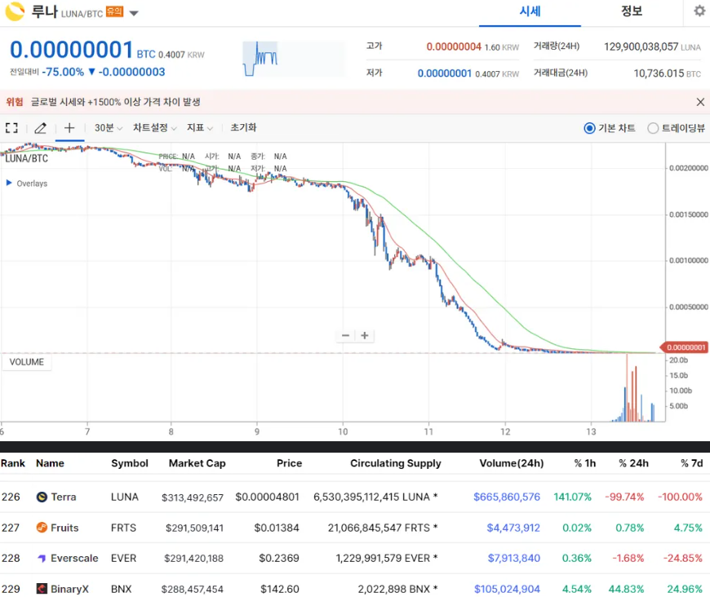This screenshot has height=597, width=710.
Task: Click the date 10 axis marker
Action: coord(343,431)
